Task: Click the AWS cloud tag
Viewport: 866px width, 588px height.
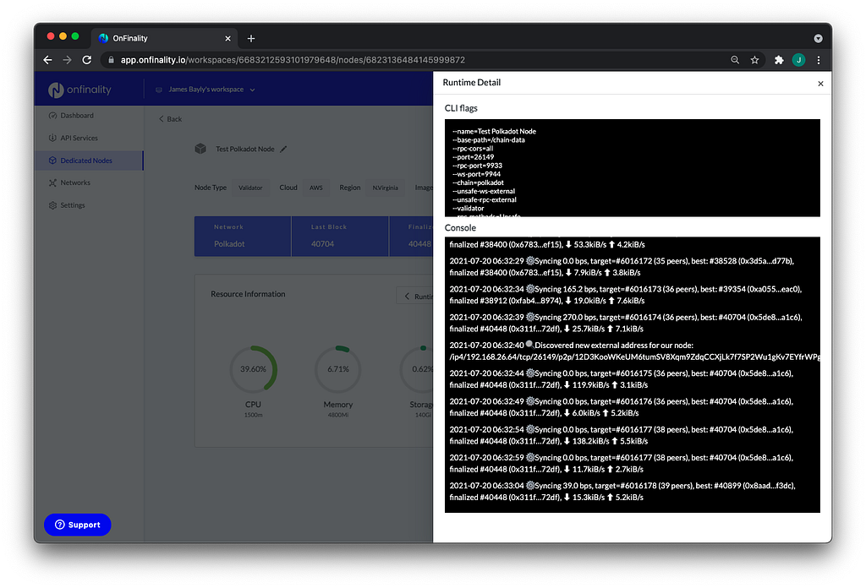Action: (x=316, y=188)
